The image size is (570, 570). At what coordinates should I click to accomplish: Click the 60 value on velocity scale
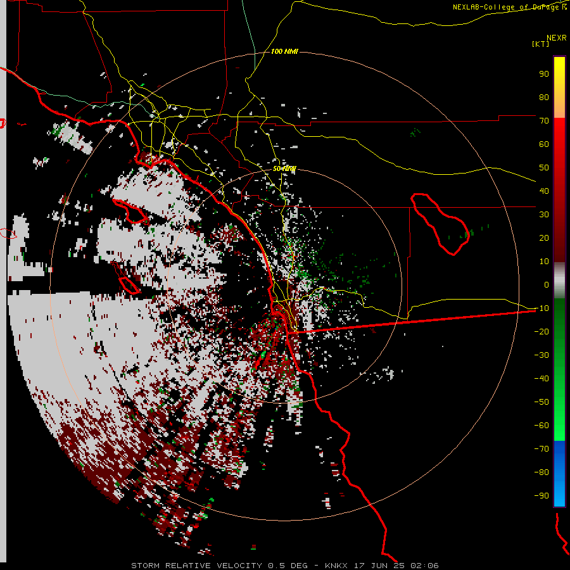[x=544, y=144]
